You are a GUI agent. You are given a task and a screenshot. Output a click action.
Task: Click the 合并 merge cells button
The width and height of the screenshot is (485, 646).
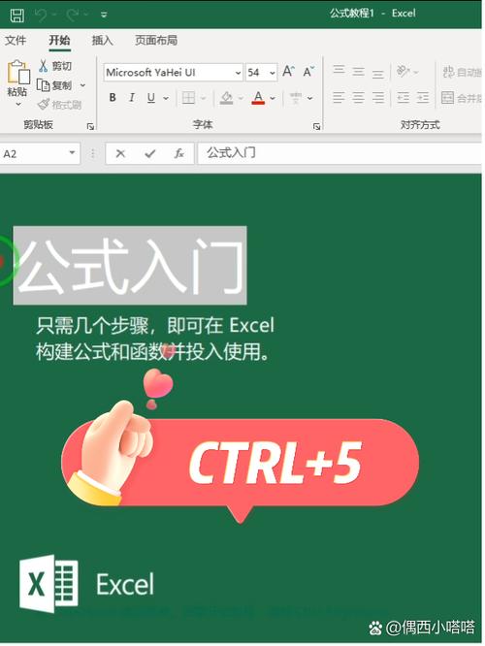[461, 98]
